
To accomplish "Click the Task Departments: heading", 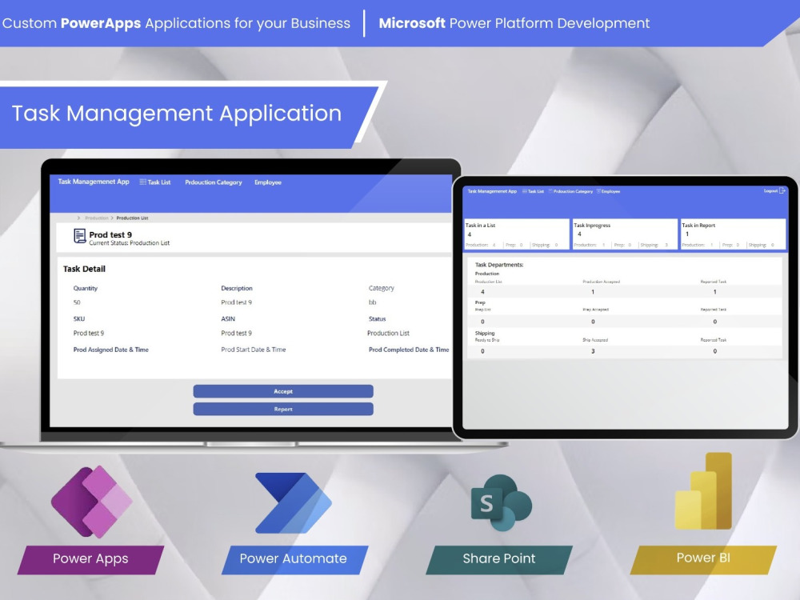I will (x=499, y=265).
